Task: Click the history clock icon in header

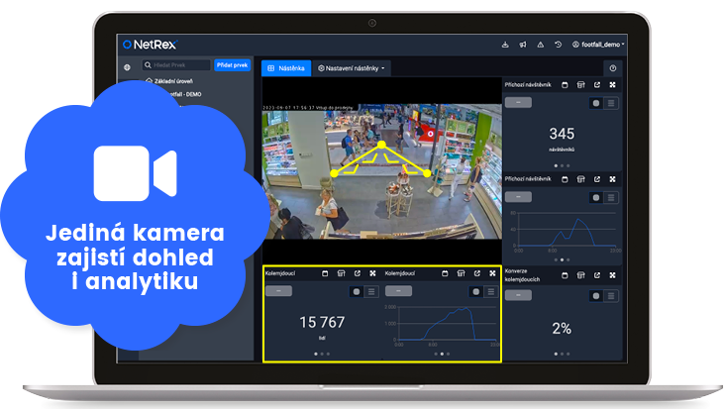Action: (x=558, y=45)
